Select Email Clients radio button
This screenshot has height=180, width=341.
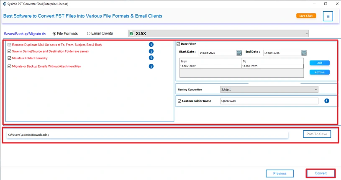89,33
